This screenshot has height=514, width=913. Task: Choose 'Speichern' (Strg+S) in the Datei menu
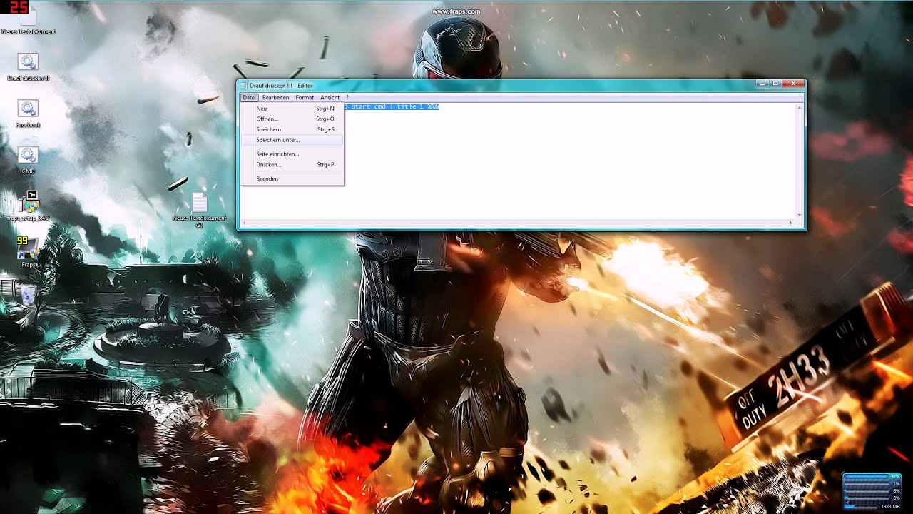click(292, 130)
